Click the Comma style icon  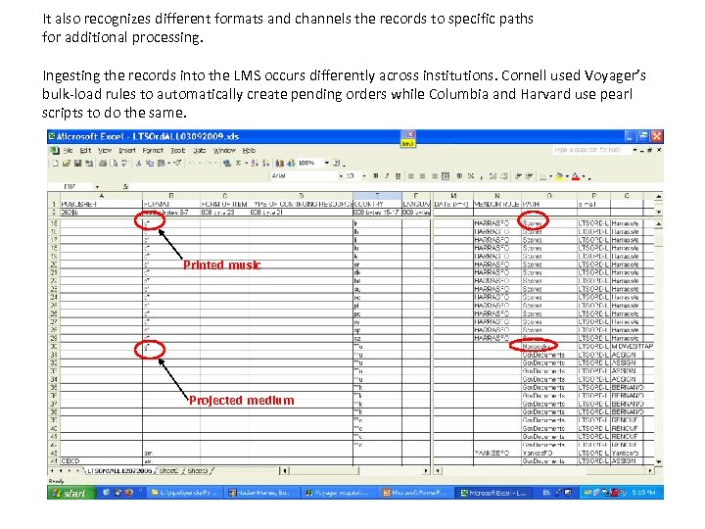pos(482,176)
